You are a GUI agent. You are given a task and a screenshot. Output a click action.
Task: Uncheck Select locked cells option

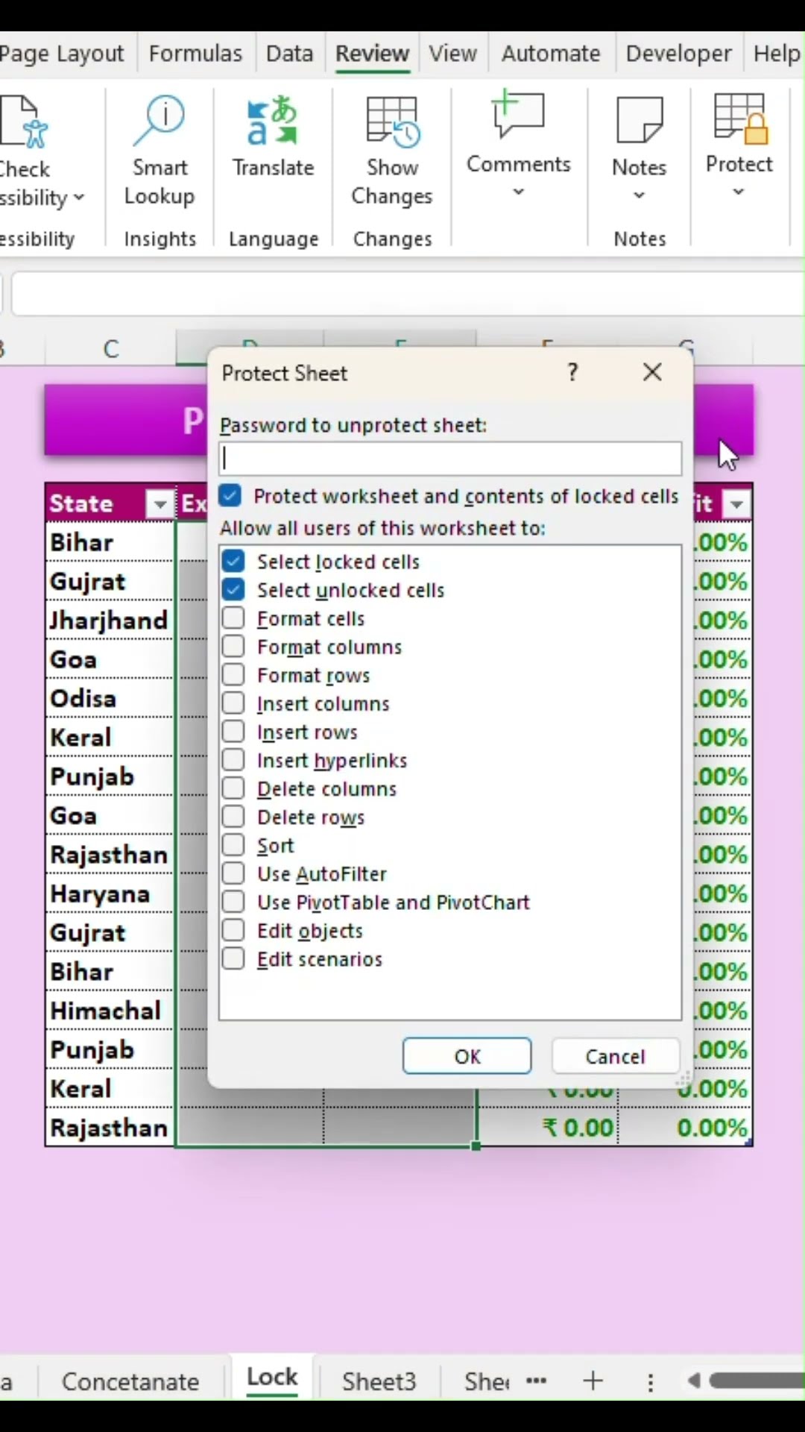pyautogui.click(x=233, y=562)
